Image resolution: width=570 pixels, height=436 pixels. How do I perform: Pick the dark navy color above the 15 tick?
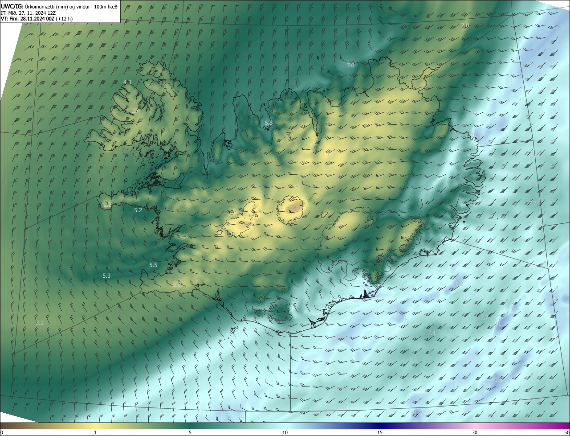(380, 426)
